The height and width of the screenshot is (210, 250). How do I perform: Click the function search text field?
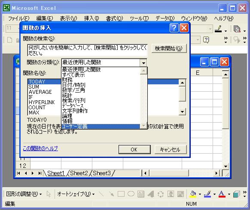[x=87, y=50]
